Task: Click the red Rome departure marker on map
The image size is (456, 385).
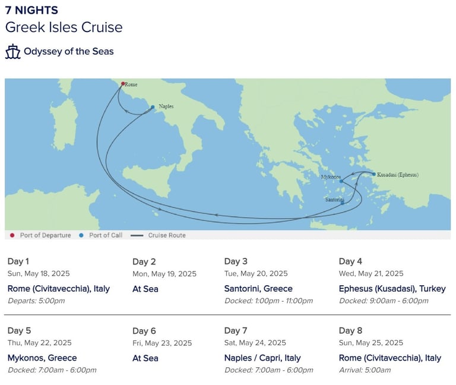Action: click(123, 84)
